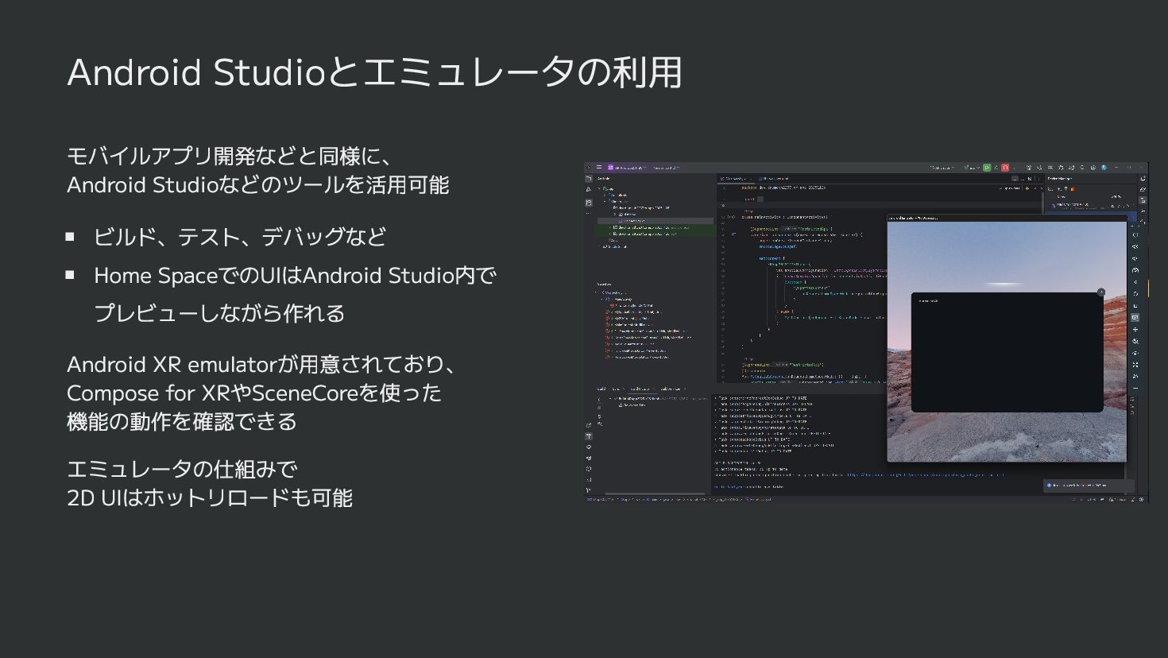Screen dimensions: 1168x658
Task: Open the device selector dropdown in top toolbar
Action: pyautogui.click(x=942, y=168)
